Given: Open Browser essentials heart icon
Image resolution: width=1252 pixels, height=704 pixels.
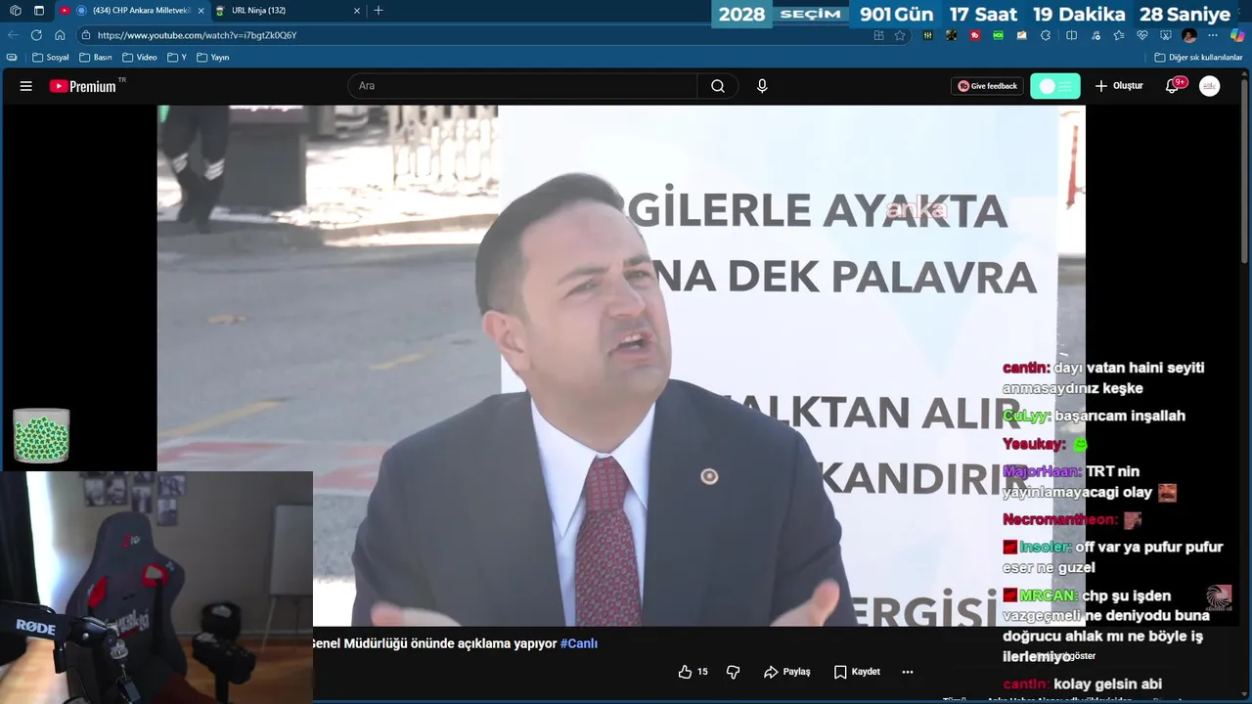Looking at the screenshot, I should point(1142,35).
